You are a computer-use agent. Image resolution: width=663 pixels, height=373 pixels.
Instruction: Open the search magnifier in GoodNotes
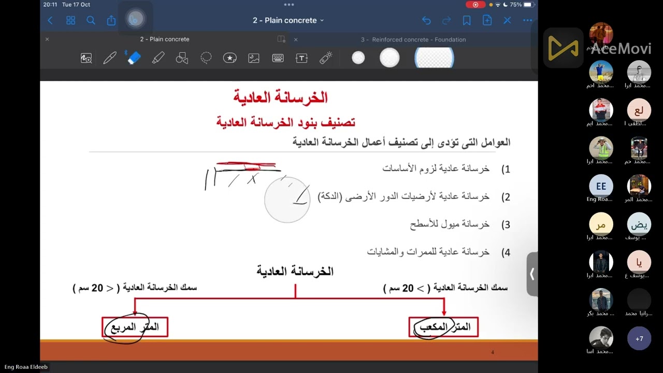(x=91, y=21)
